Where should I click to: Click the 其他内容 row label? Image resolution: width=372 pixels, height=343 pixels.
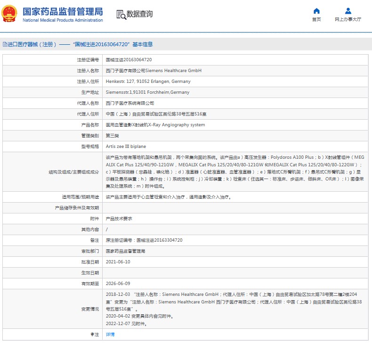90,229
